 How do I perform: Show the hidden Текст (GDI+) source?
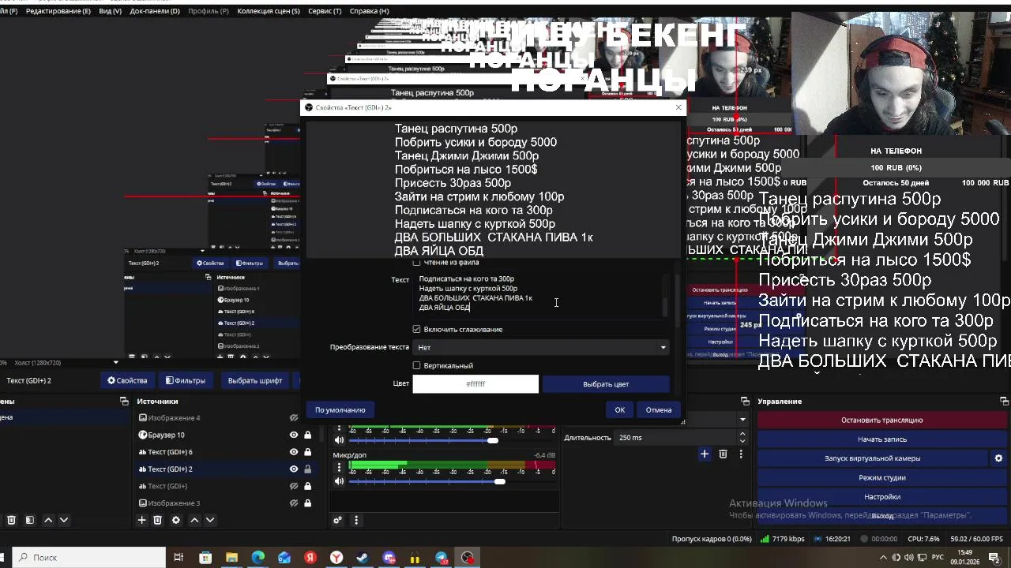[x=294, y=486]
